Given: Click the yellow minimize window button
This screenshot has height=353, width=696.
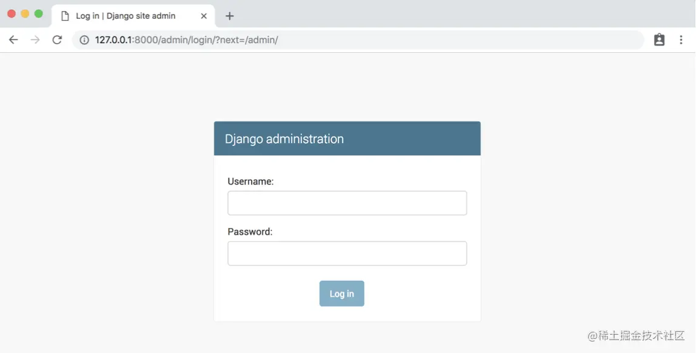Looking at the screenshot, I should [x=25, y=14].
